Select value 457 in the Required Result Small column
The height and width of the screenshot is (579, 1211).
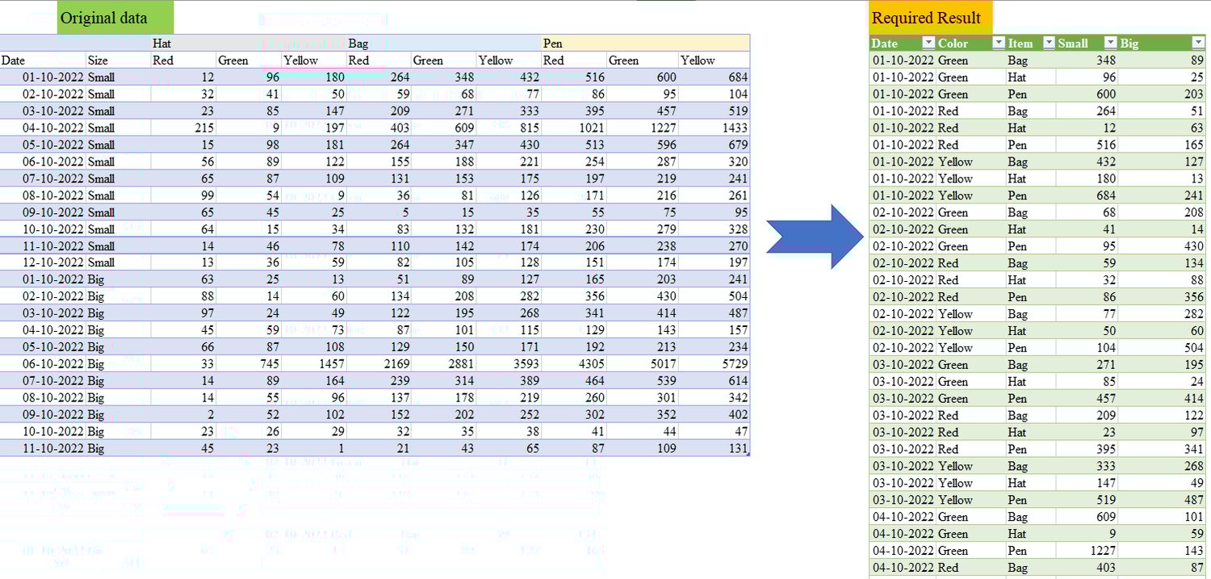coord(1087,397)
